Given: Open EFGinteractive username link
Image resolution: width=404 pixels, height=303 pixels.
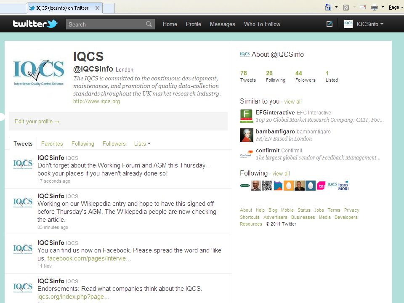Looking at the screenshot, I should pos(275,112).
